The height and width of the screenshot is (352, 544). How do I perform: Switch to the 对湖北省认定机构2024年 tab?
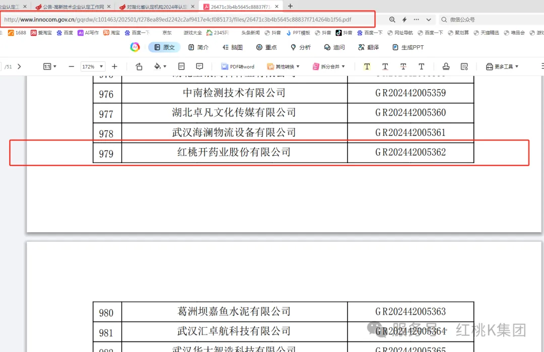[153, 7]
